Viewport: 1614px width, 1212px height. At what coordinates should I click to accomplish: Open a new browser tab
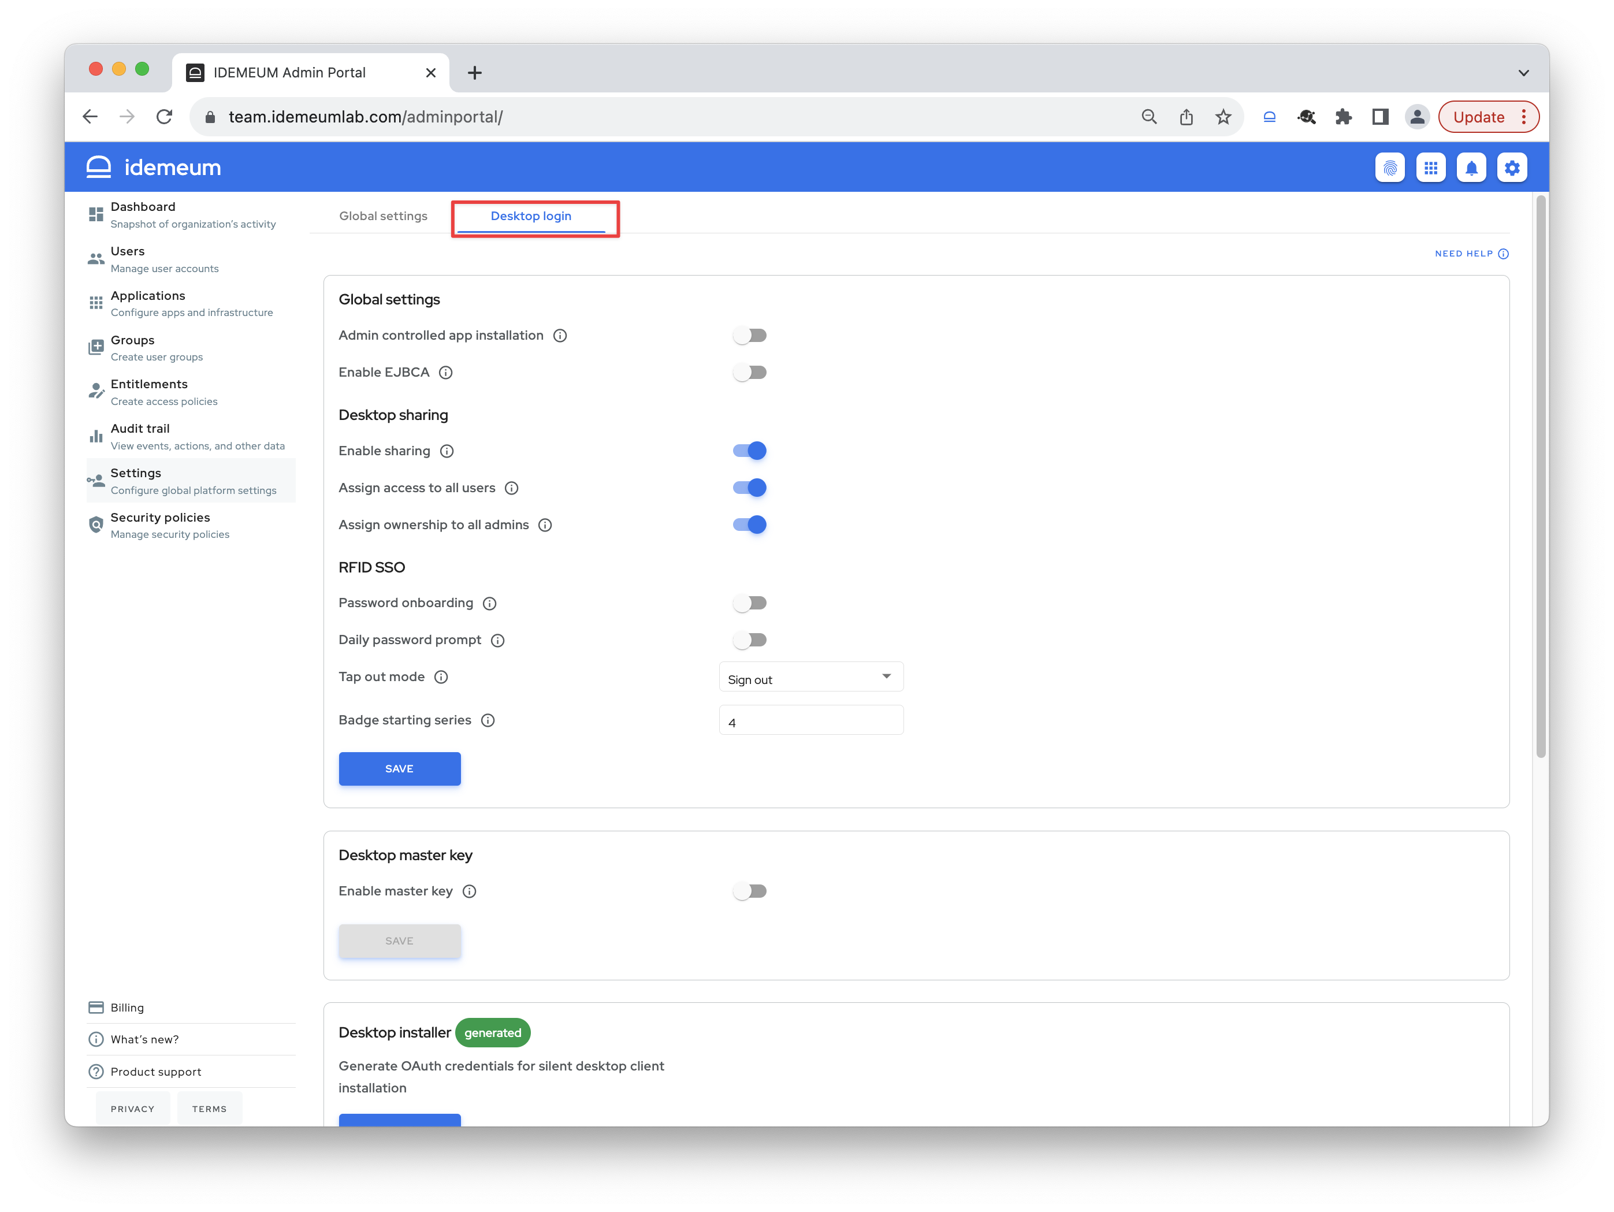click(474, 73)
